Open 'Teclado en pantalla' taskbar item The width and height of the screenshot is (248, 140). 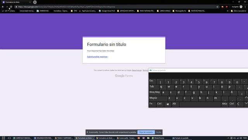click(182, 138)
